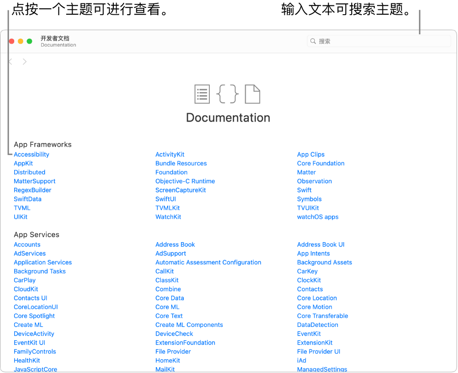Open the AppKit documentation link
Viewport: 458px width, 373px height.
[x=24, y=163]
